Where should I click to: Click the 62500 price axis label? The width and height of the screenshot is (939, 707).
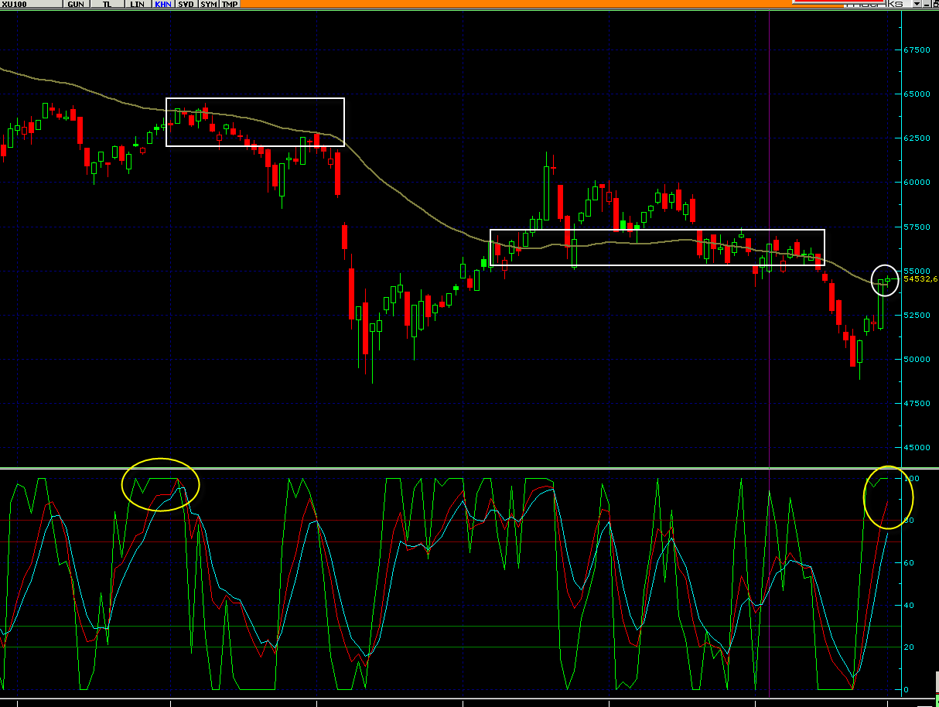click(x=917, y=138)
